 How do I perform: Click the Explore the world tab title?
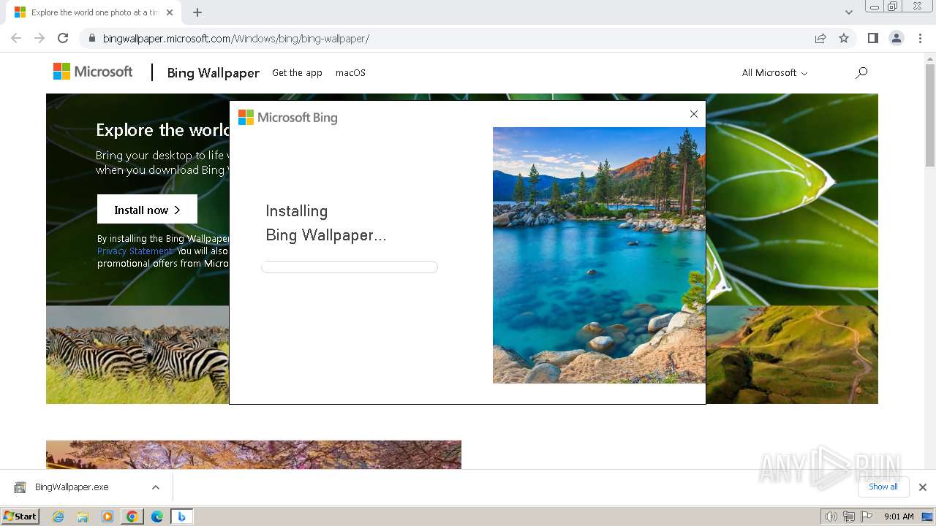click(94, 12)
